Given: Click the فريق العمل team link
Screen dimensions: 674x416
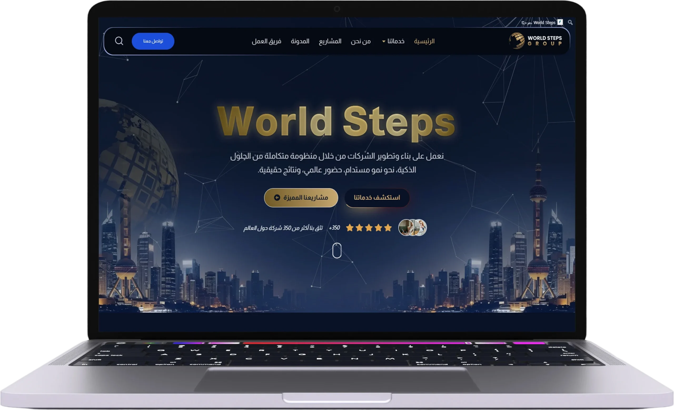Looking at the screenshot, I should 266,41.
